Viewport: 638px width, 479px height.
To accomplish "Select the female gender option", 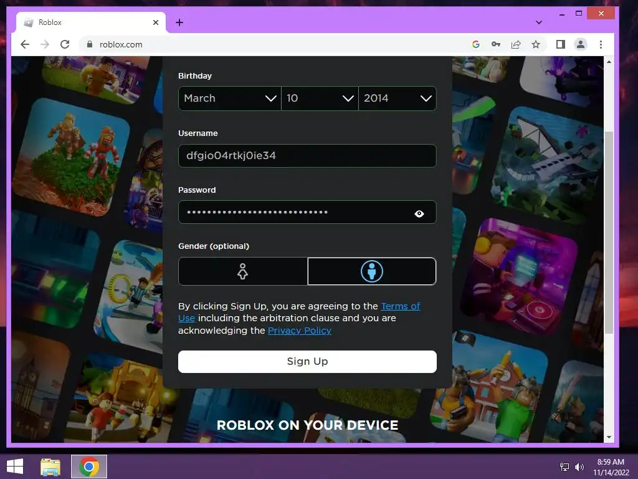I will pos(243,271).
